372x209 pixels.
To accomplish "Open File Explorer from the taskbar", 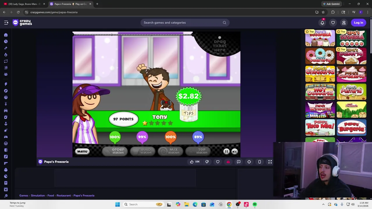I will (186, 204).
